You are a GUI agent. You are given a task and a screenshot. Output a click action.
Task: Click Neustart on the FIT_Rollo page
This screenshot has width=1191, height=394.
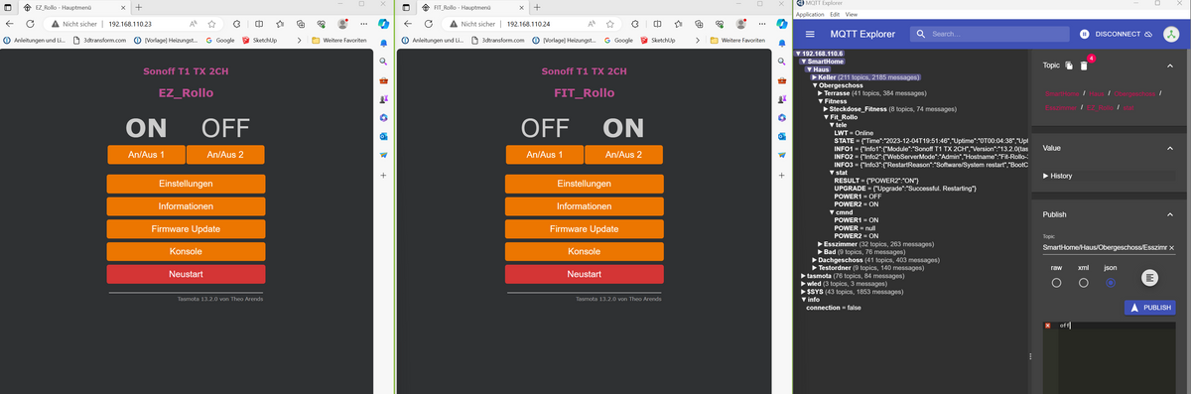[x=584, y=274]
